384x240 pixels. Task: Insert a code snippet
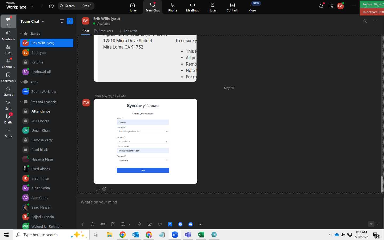coord(160,224)
